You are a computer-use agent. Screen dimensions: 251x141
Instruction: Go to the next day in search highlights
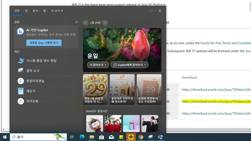point(105,23)
